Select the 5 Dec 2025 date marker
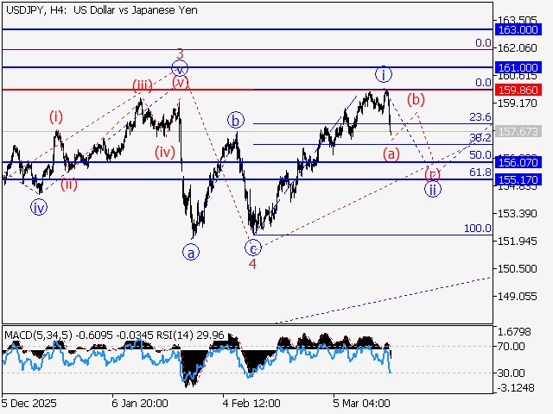The image size is (553, 414). click(x=31, y=403)
